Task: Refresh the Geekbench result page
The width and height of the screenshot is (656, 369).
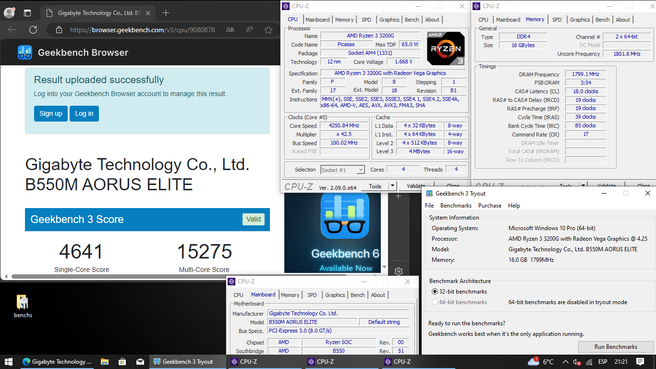Action: point(33,30)
